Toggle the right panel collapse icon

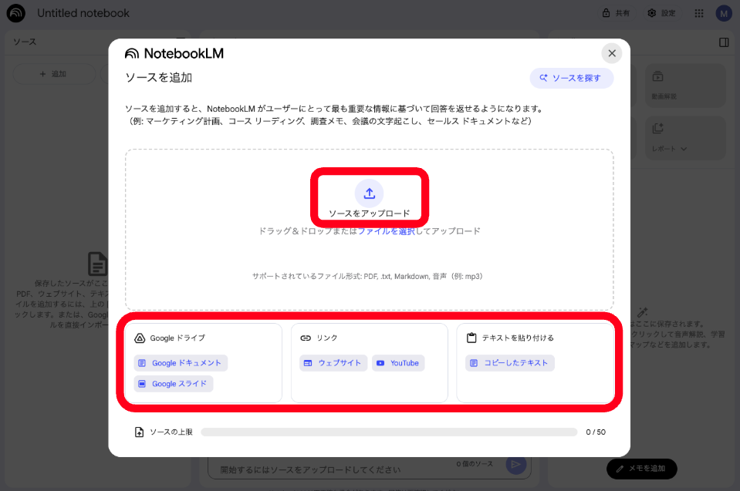pos(724,42)
